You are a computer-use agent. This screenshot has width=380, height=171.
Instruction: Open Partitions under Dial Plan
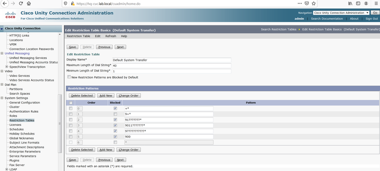pyautogui.click(x=16, y=89)
